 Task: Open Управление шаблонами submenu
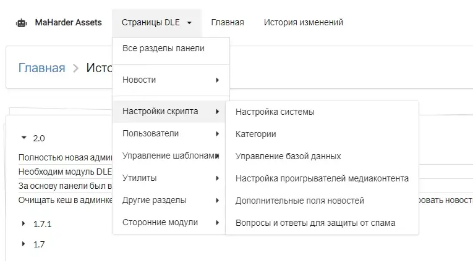coord(167,155)
